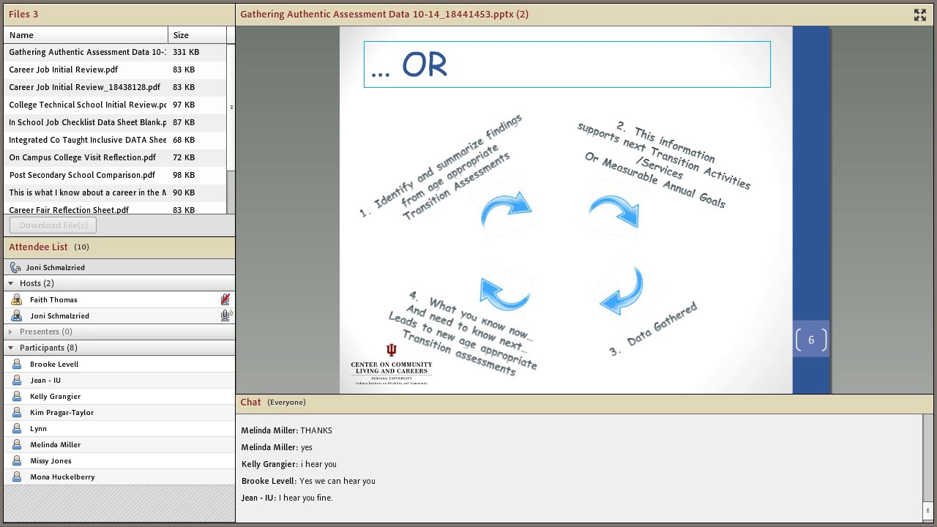
Task: Click chat message Jean - IU: I hear you fine
Action: [x=287, y=498]
